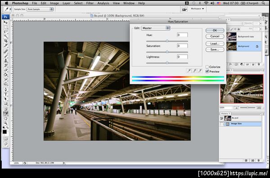270x178 pixels.
Task: Open the Select menu
Action: click(x=78, y=3)
